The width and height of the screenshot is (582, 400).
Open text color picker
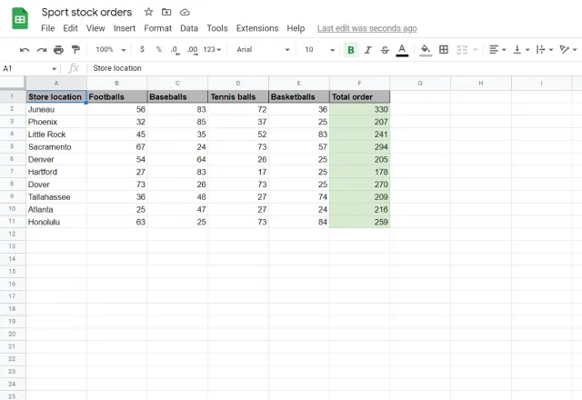point(402,50)
